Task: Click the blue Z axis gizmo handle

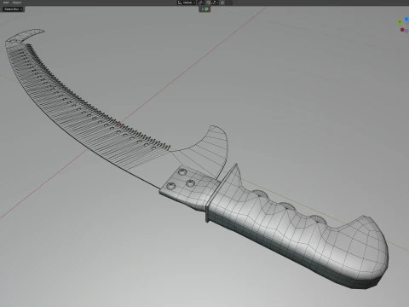Action: [x=406, y=19]
